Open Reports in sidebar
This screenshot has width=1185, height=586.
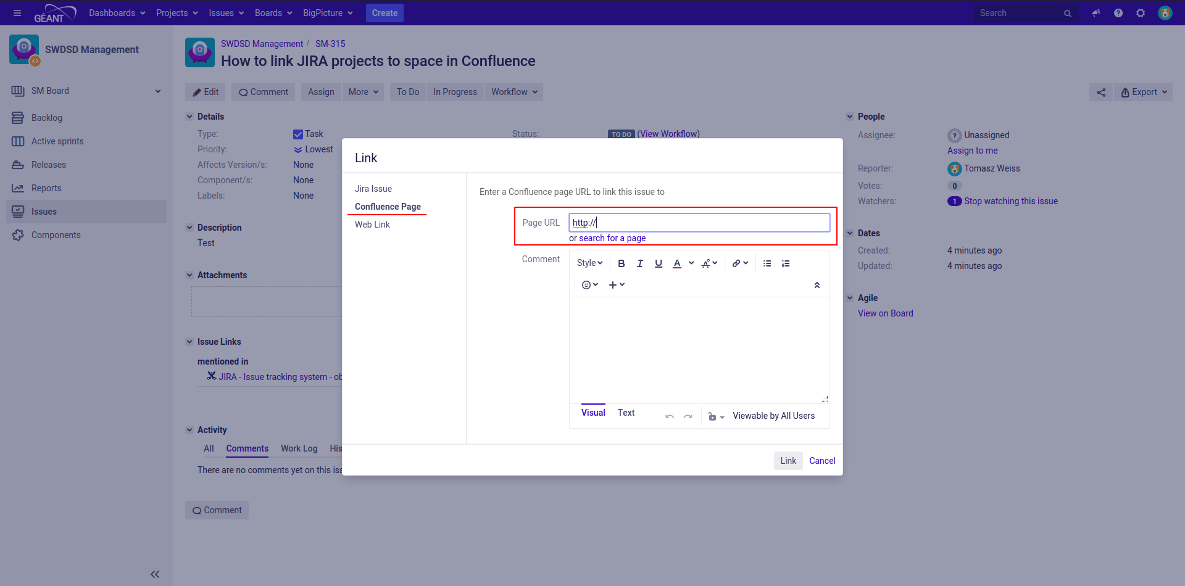pos(46,188)
